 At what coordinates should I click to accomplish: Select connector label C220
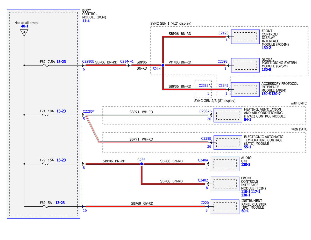tap(204, 203)
